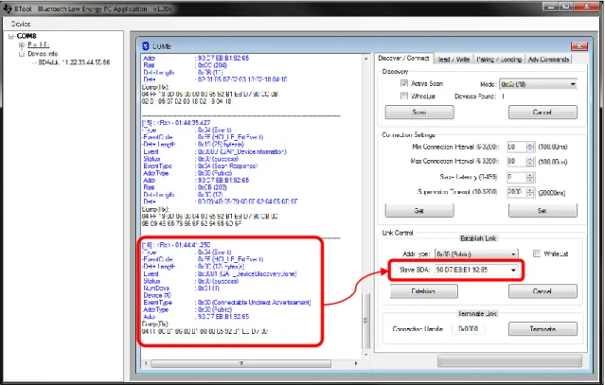Click Cancel in the Discovery section
Screen dimensions: 605x385
click(x=543, y=113)
